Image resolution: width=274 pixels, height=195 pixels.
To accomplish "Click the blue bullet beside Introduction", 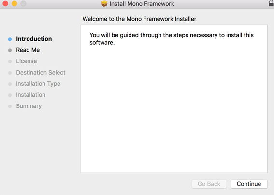I will [10, 39].
